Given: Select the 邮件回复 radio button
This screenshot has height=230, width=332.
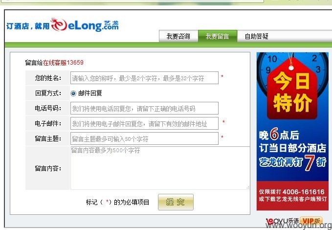Looking at the screenshot, I should pyautogui.click(x=73, y=93).
